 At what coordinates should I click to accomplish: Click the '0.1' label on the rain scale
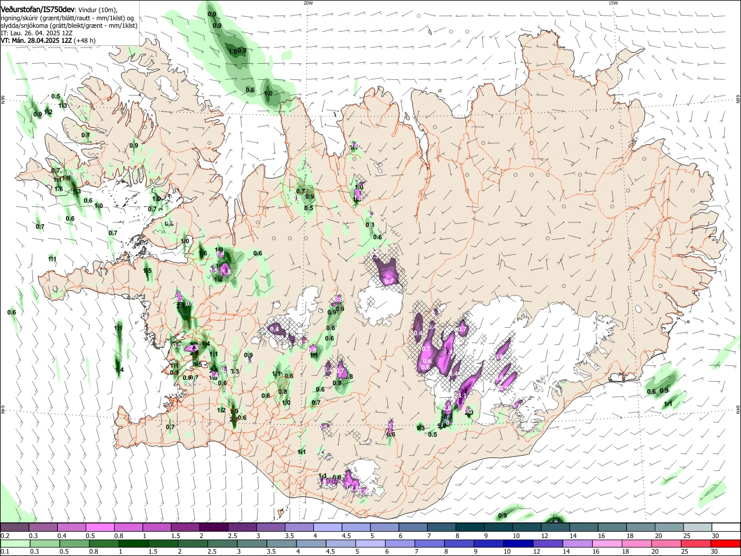(5, 552)
